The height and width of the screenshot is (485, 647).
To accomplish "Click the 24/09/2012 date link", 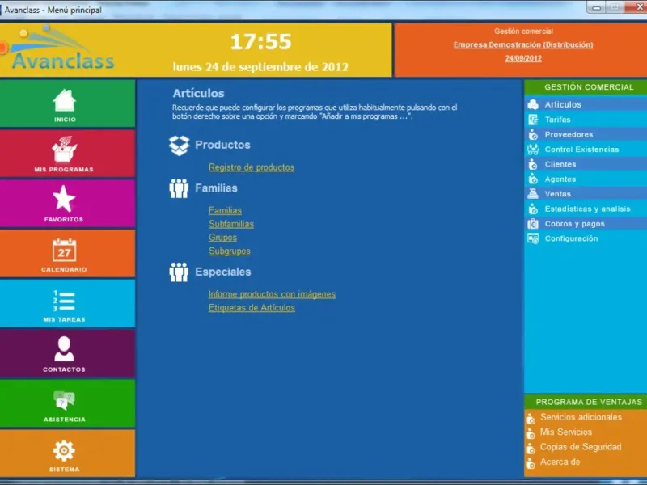I will (523, 58).
